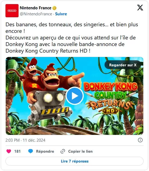Click the Donkey Kong Country Returns HD logo
The width and height of the screenshot is (149, 171).
coord(111,98)
